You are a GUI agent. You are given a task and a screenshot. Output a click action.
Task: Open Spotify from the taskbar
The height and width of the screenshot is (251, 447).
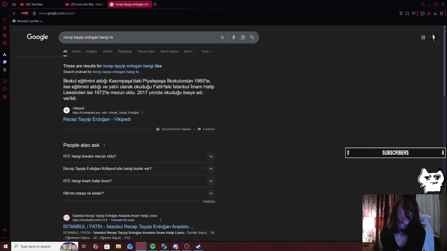153,246
